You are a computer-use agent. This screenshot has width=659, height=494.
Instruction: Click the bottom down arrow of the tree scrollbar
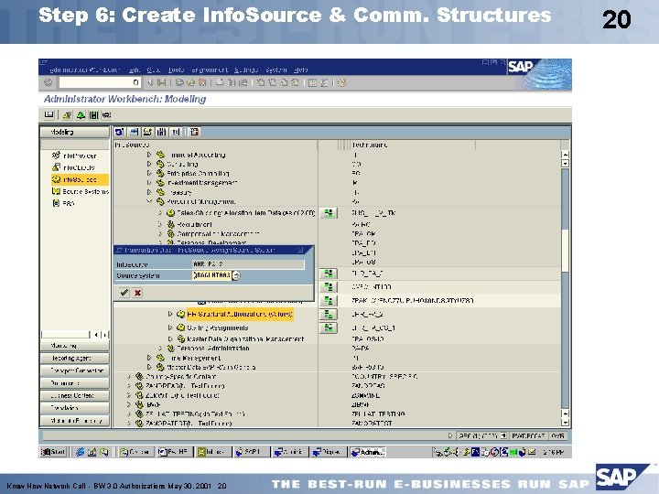click(x=566, y=423)
